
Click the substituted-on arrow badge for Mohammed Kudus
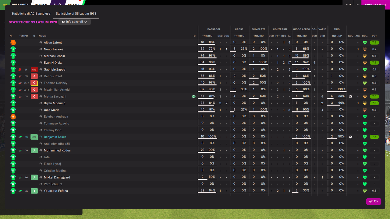(34, 150)
